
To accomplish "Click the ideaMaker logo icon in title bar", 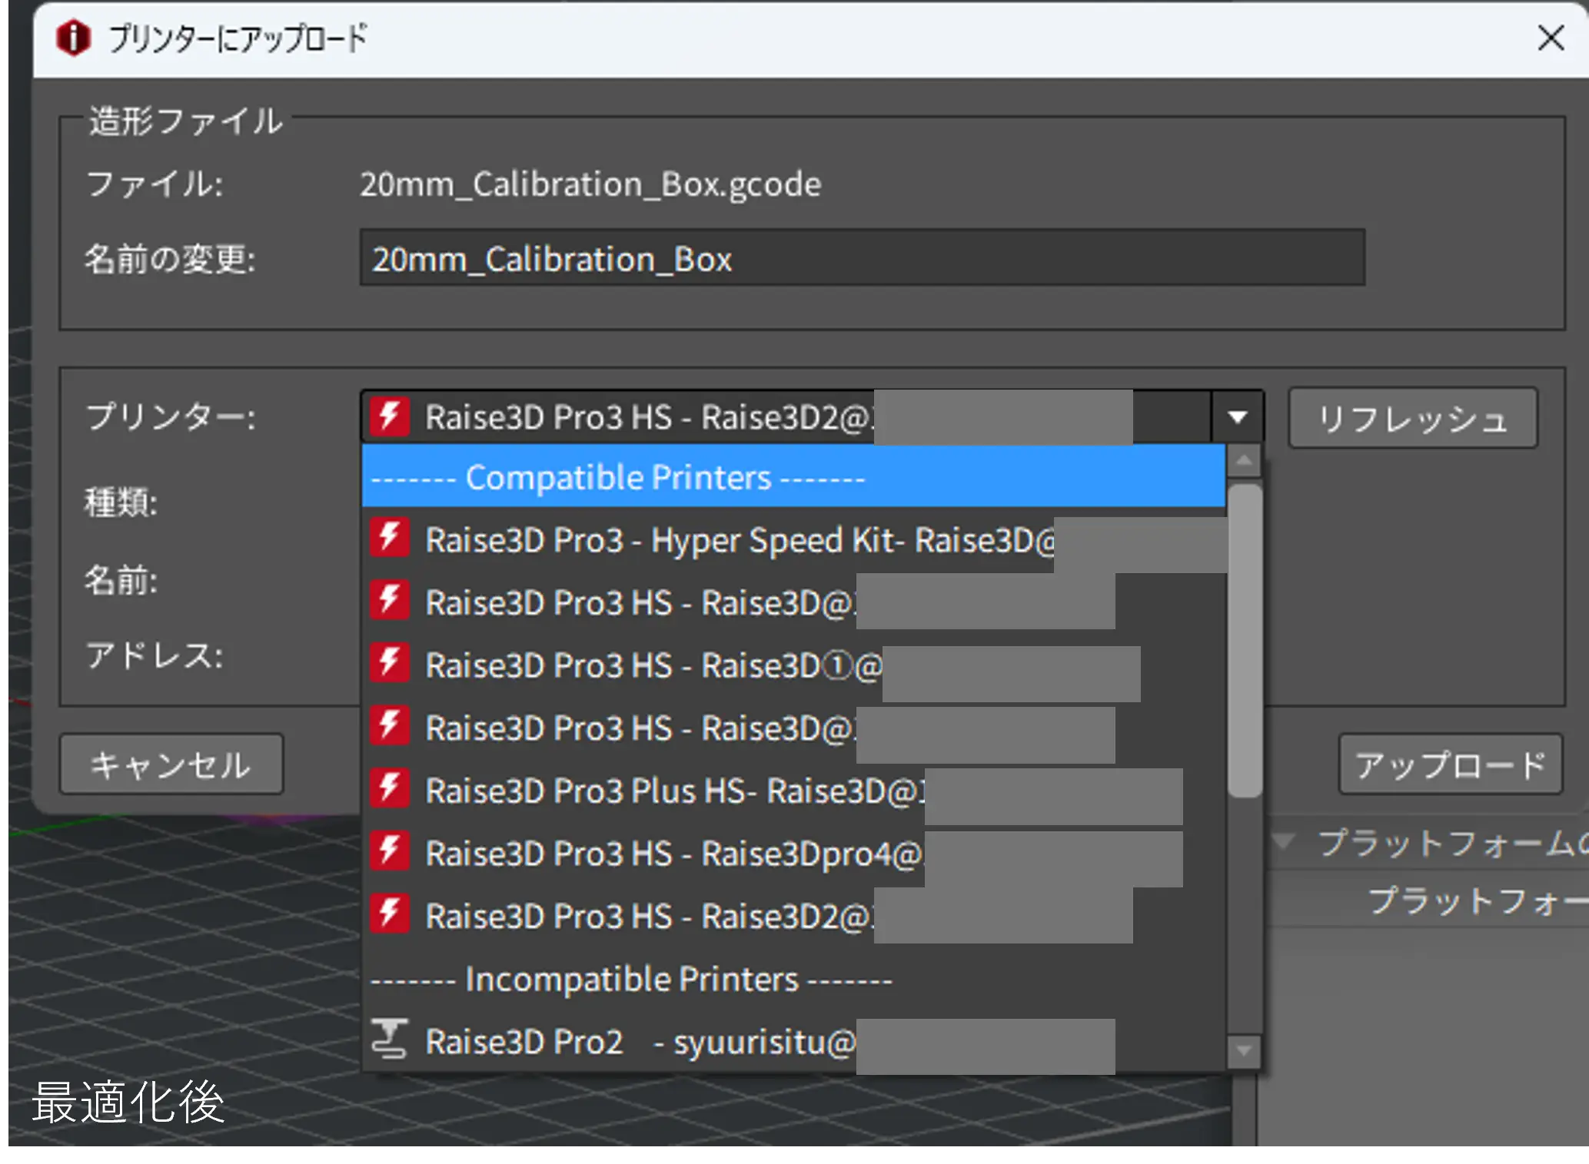I will point(74,38).
